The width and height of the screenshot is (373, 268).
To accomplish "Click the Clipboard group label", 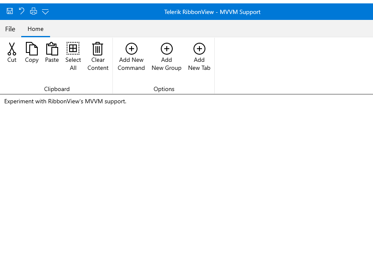I will point(57,89).
